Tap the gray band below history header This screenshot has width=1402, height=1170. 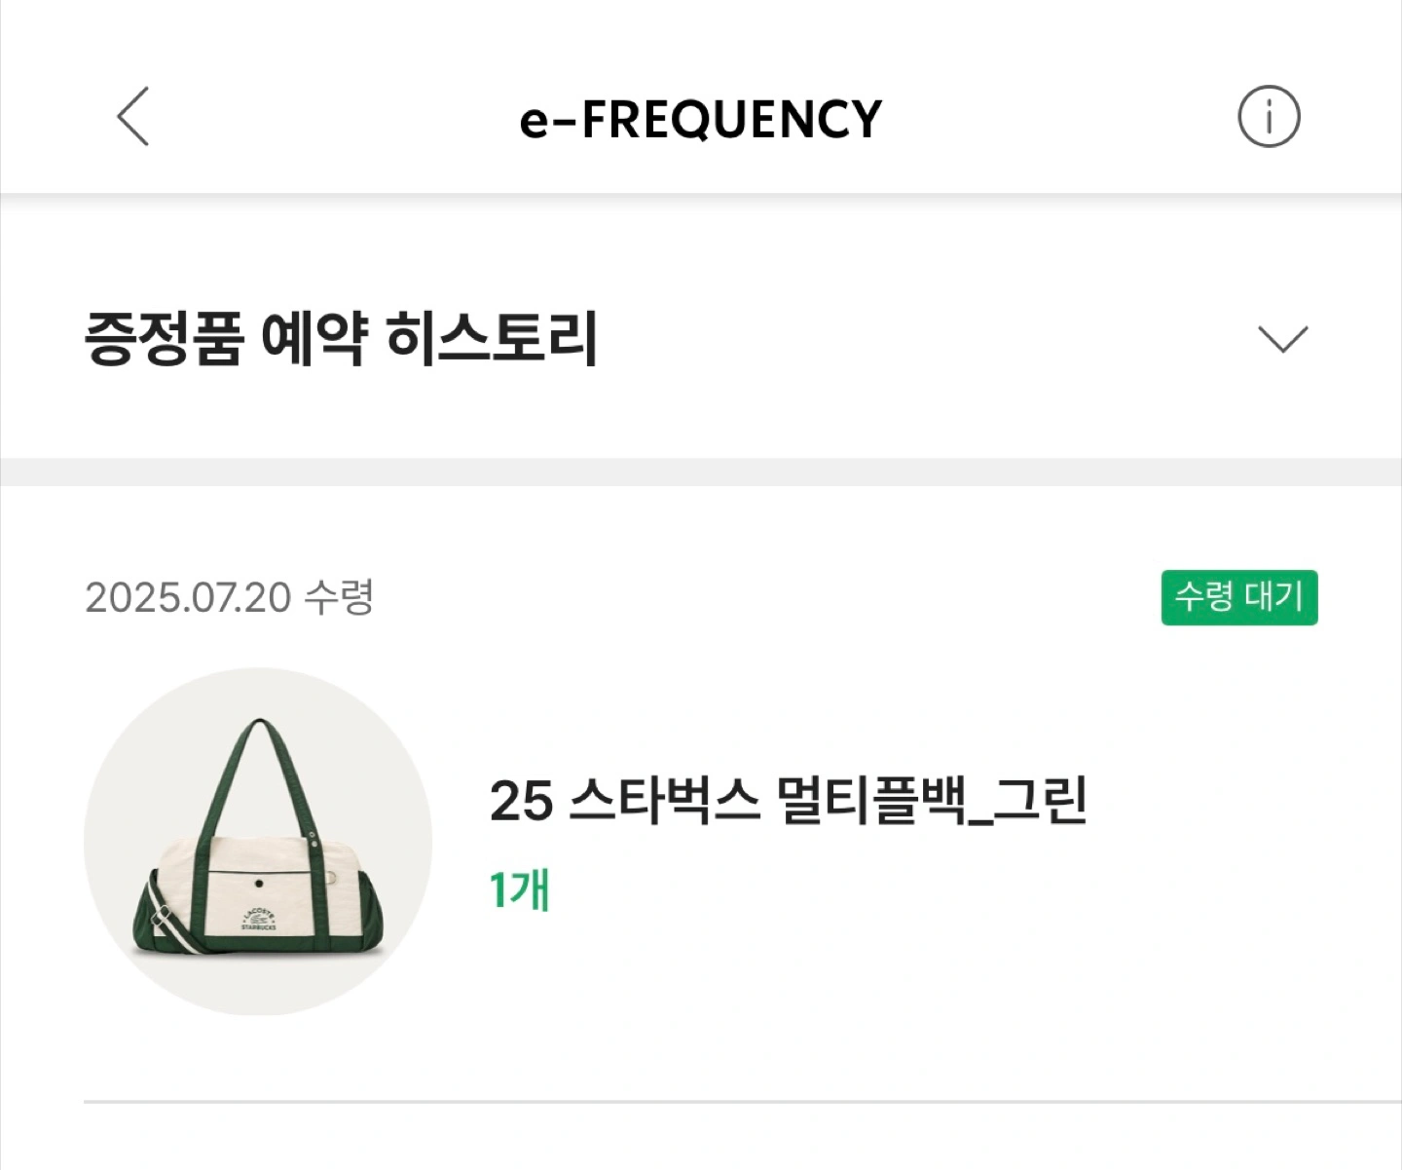701,472
